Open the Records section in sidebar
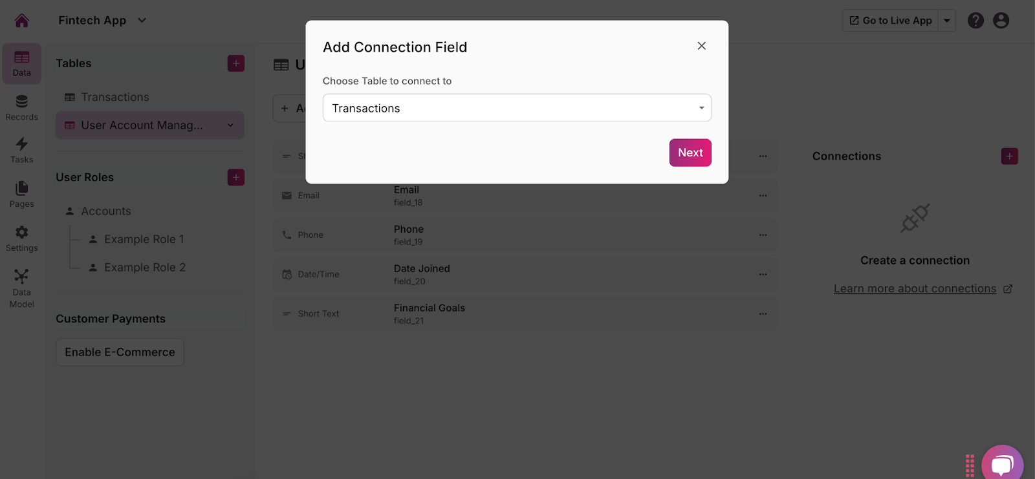The image size is (1035, 479). pos(21,107)
